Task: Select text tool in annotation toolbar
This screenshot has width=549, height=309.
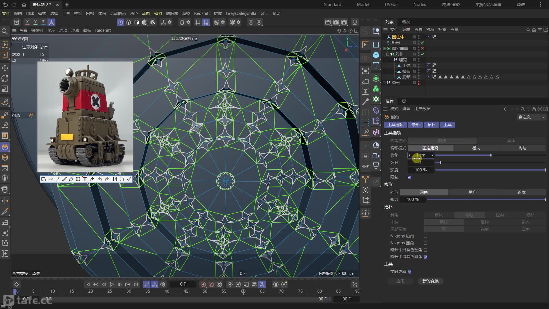Action: (85, 179)
